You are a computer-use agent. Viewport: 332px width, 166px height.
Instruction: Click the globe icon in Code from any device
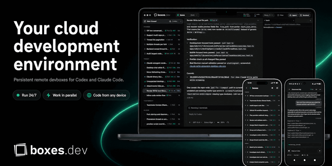89,95
